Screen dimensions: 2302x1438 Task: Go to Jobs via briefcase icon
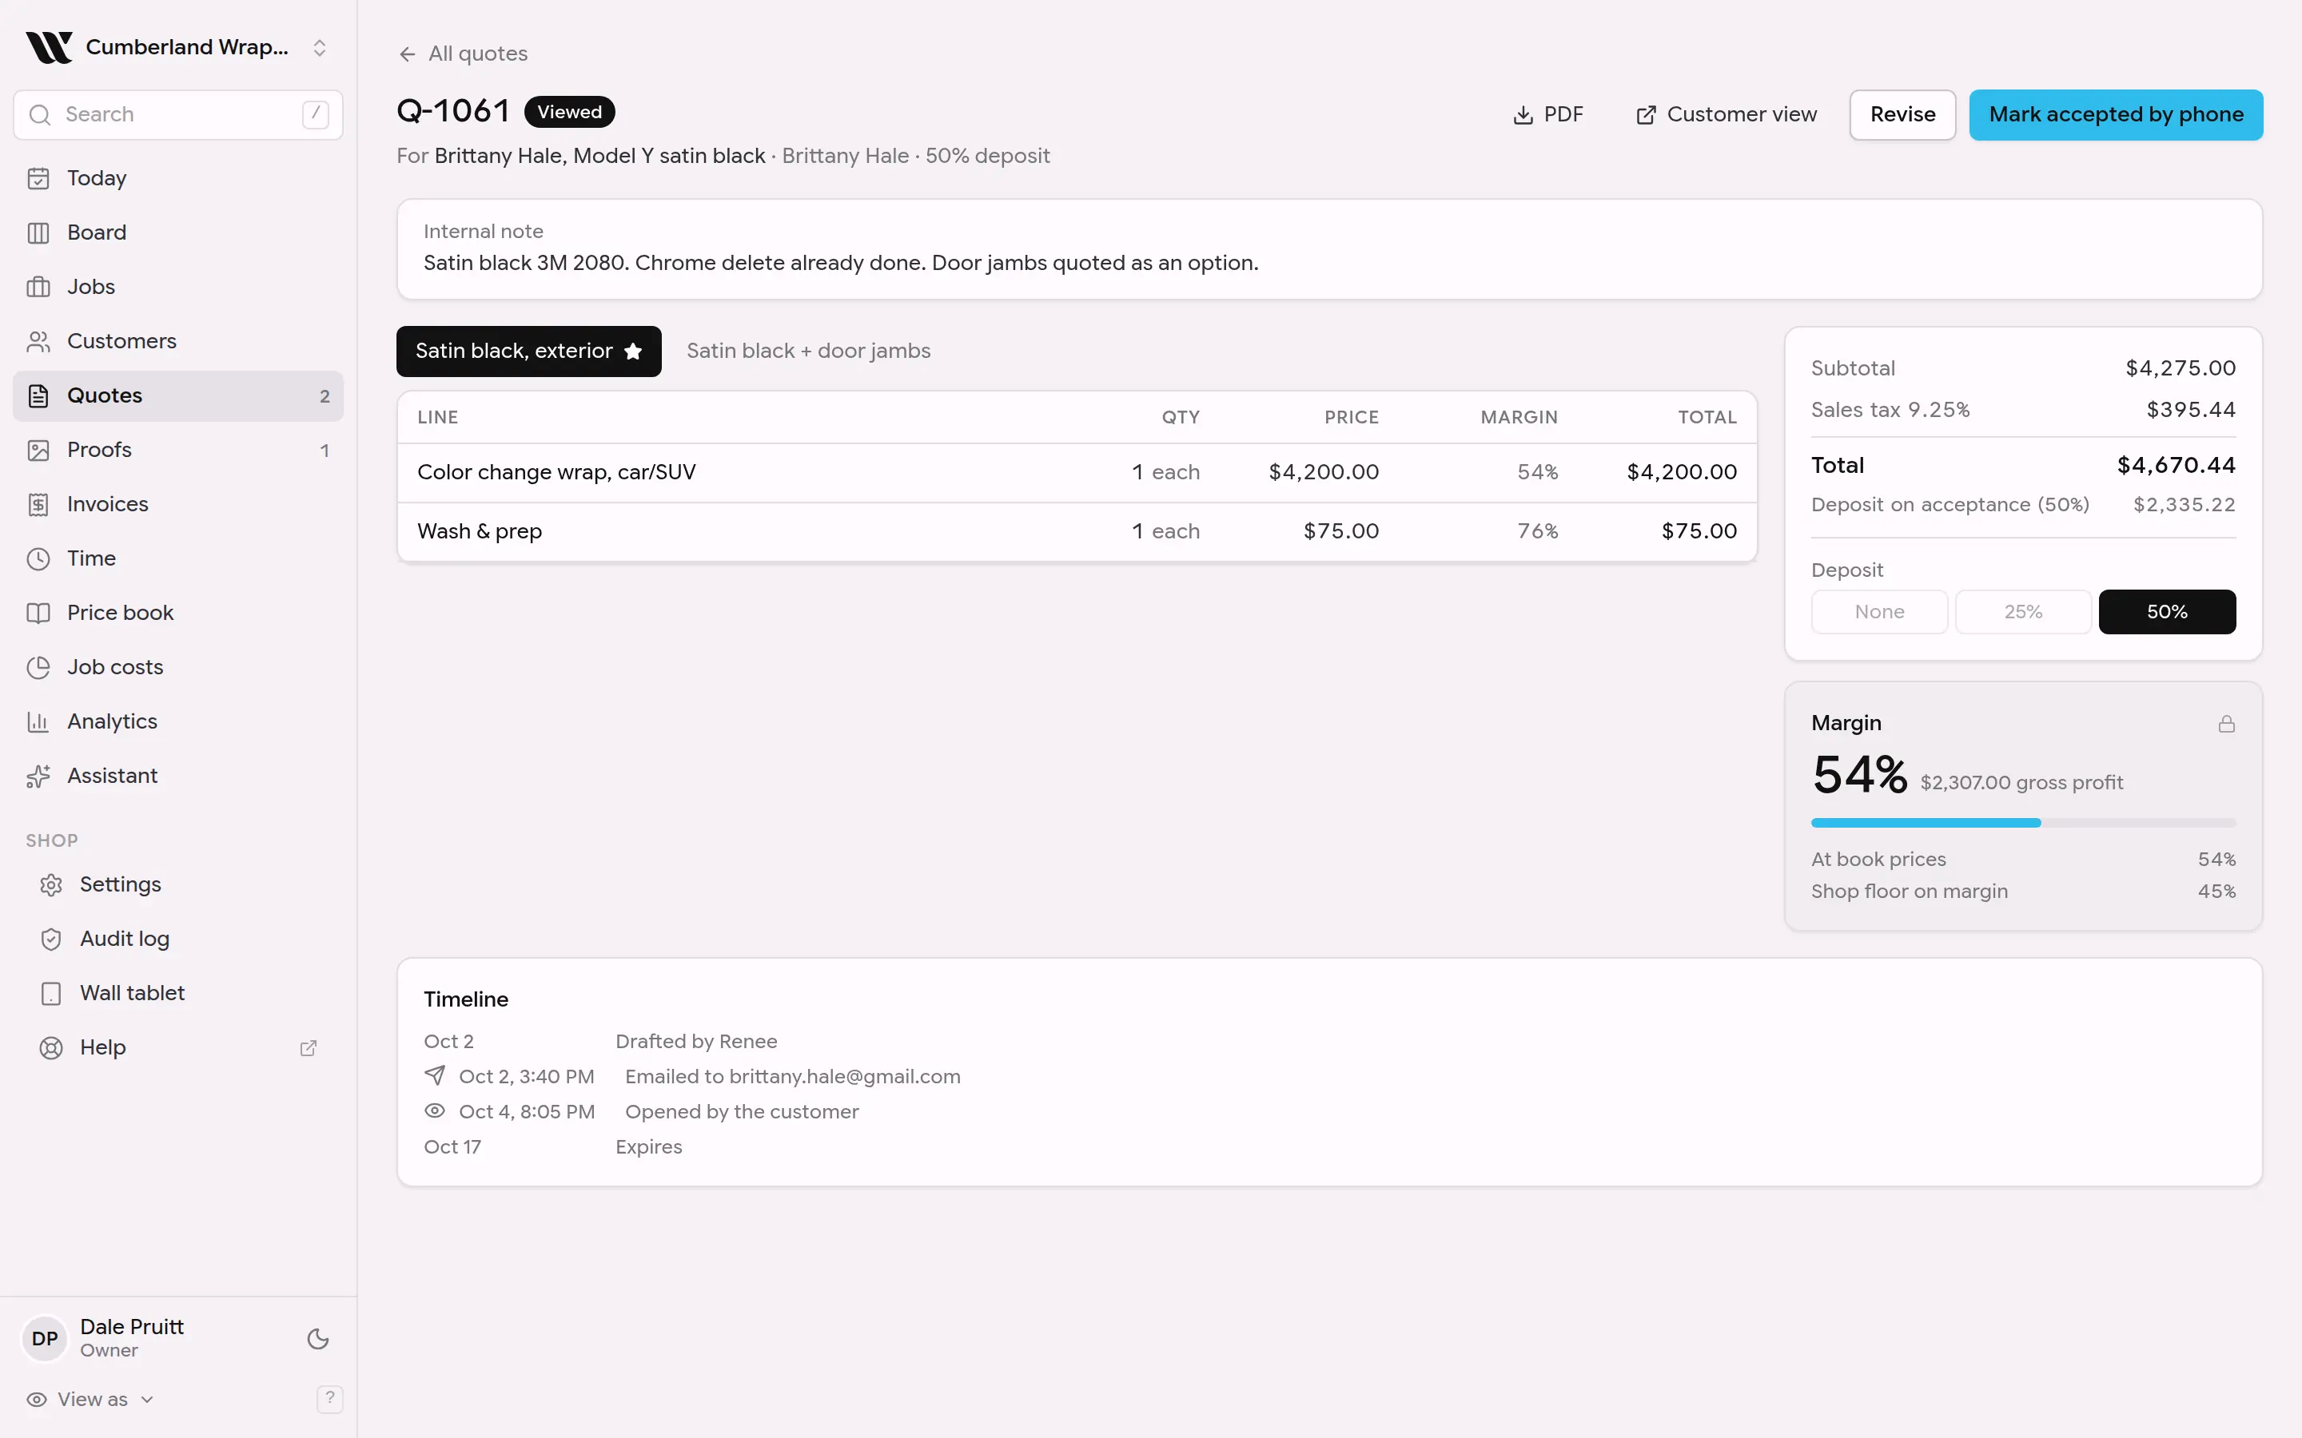coord(38,286)
